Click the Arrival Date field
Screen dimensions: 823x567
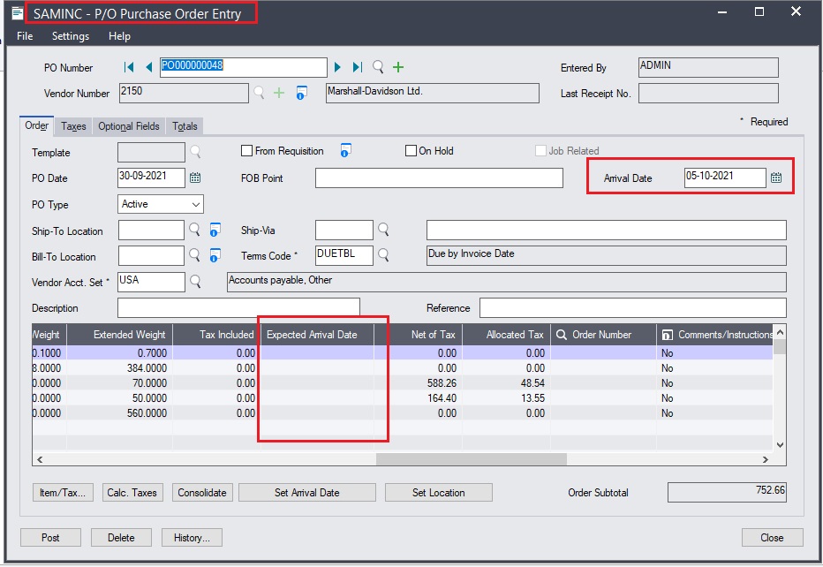tap(725, 178)
